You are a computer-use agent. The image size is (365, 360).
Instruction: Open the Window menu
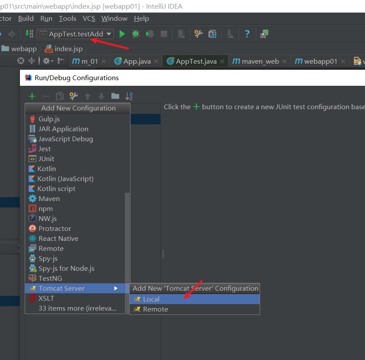coord(114,19)
